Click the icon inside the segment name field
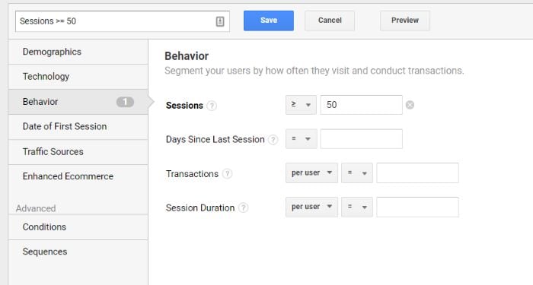 (x=220, y=21)
